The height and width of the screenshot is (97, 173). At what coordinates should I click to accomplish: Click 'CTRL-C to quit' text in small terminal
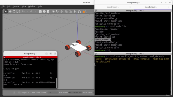click(x=11, y=69)
